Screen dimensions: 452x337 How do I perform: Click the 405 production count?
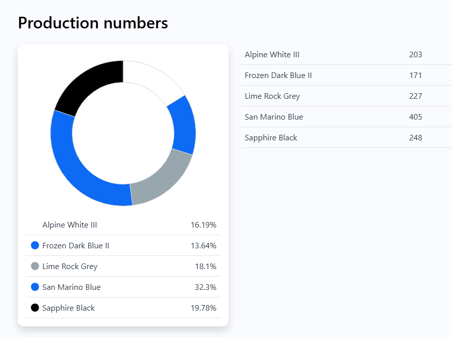416,117
